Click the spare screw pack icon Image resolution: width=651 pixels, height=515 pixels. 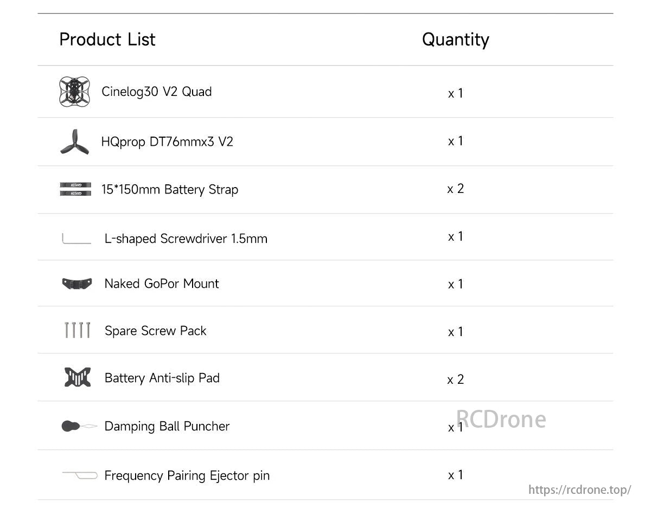pyautogui.click(x=77, y=330)
